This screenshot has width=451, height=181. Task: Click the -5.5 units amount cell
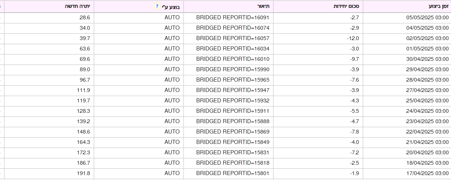(x=318, y=111)
